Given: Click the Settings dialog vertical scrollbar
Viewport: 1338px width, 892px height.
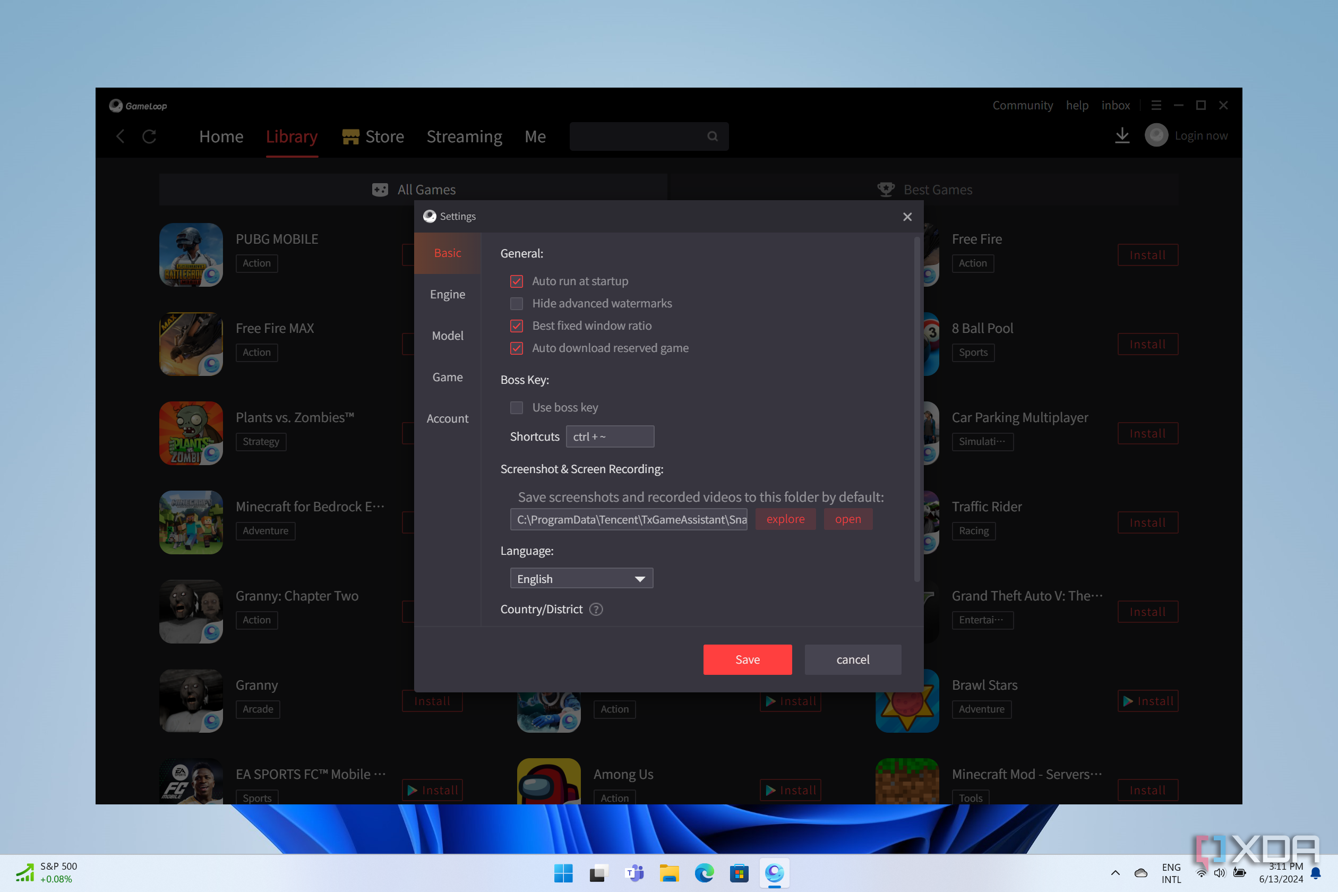Looking at the screenshot, I should pos(916,409).
